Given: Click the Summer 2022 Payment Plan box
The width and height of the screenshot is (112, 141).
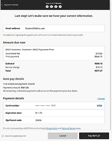Looking at the screenshot, I should pos(54,53).
